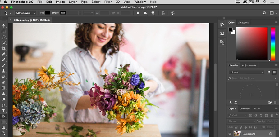This screenshot has width=279, height=137.
Task: Open the Kind layer filter dropdown
Action: 237,115
